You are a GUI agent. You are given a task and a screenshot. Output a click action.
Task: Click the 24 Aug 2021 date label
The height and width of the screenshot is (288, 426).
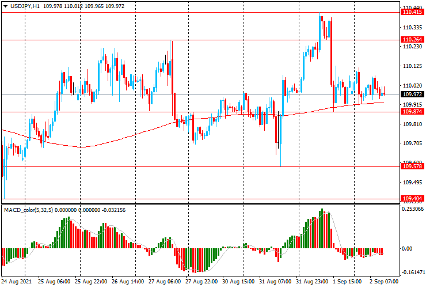click(x=16, y=282)
